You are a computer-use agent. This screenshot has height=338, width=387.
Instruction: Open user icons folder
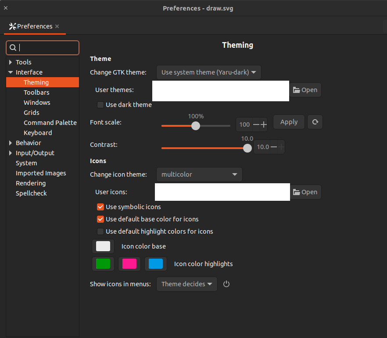[305, 192]
